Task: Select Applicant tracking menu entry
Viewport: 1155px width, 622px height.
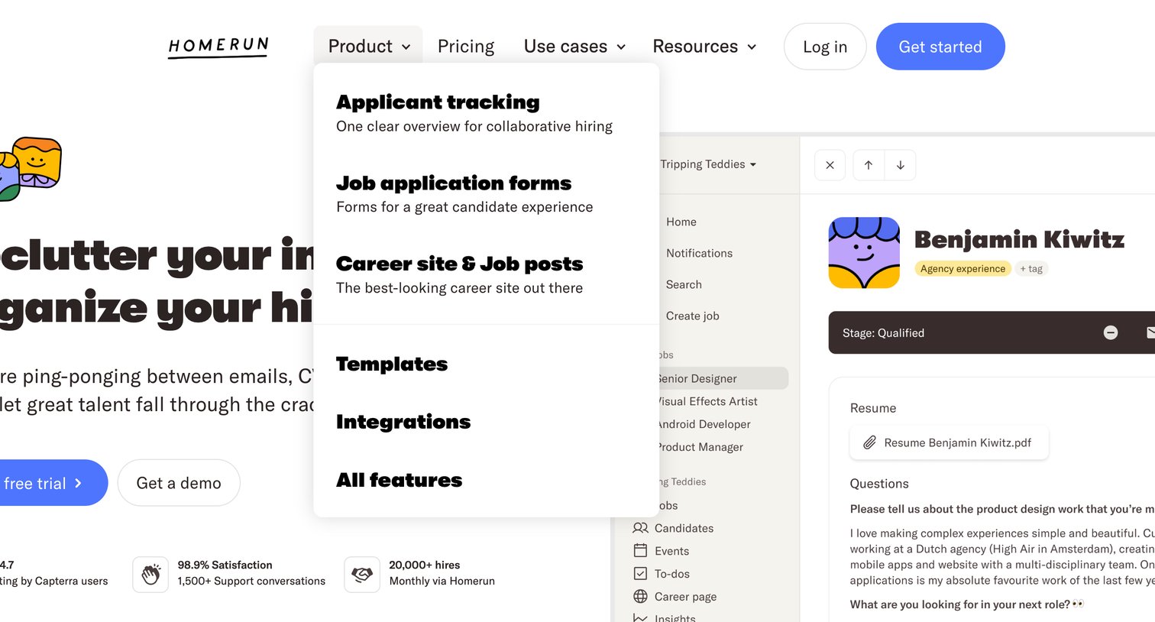Action: 474,113
